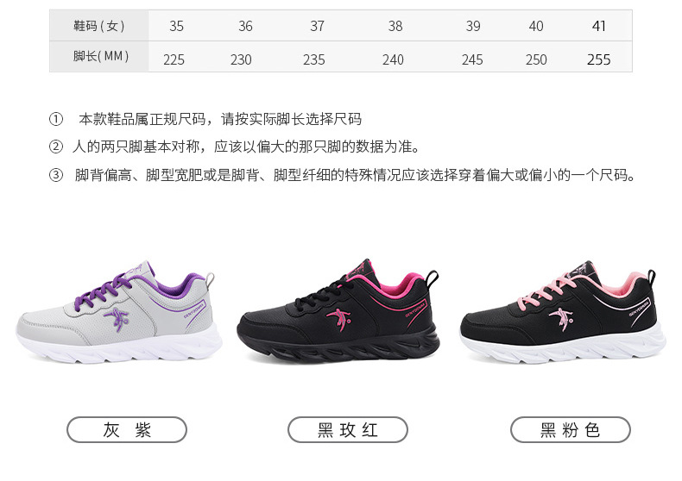Click foot length 255 cell

click(x=598, y=59)
